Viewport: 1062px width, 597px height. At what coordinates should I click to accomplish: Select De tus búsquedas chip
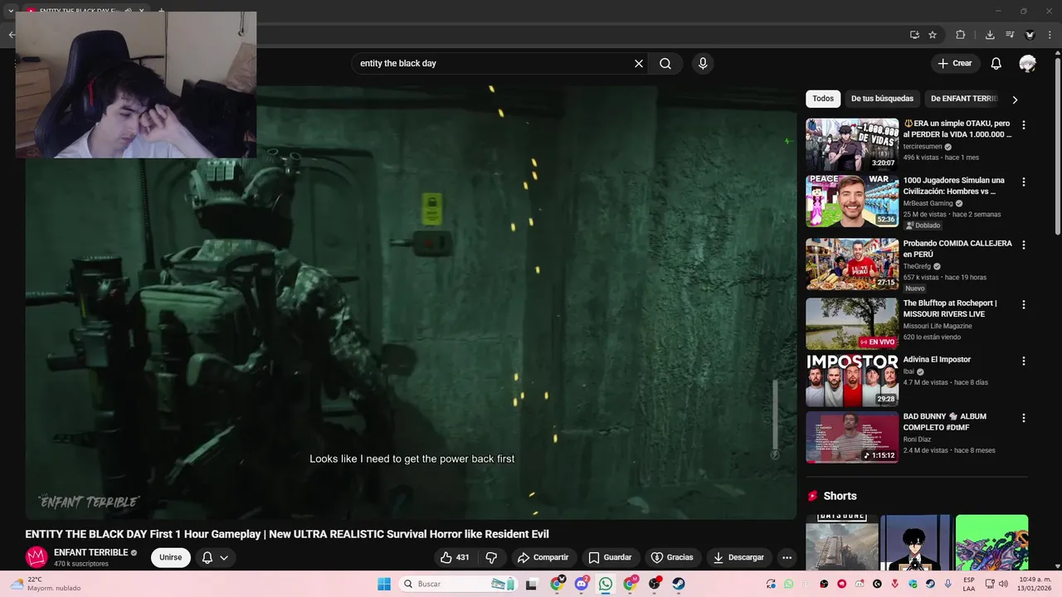(x=882, y=99)
